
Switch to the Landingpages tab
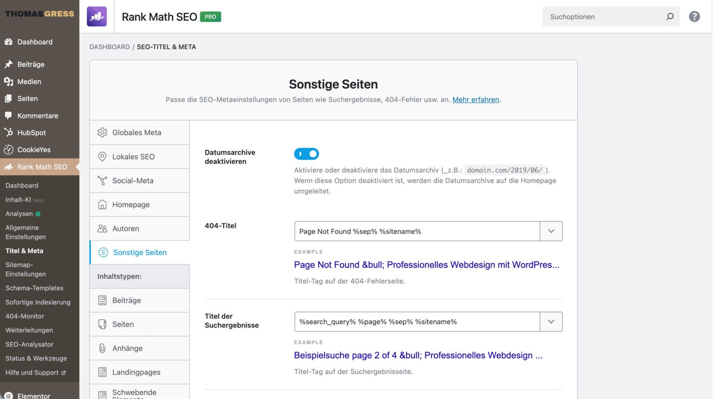pos(136,372)
